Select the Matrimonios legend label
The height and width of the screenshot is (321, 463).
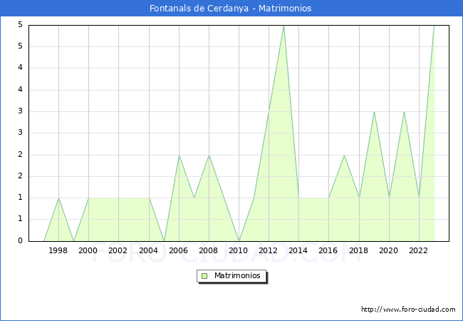pos(237,275)
